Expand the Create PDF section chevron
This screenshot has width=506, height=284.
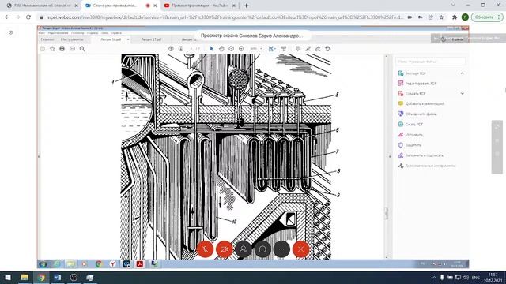coord(462,93)
